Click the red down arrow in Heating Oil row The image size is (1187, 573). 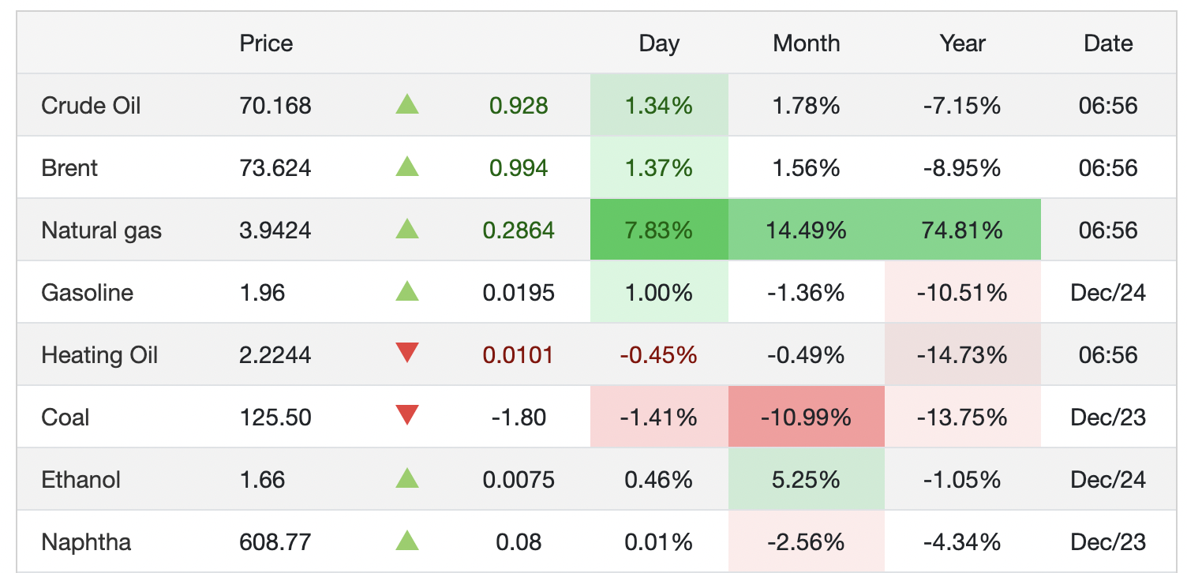pos(407,354)
